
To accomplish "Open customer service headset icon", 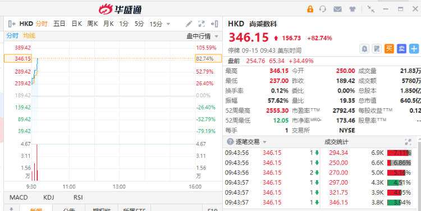I will click(323, 9).
